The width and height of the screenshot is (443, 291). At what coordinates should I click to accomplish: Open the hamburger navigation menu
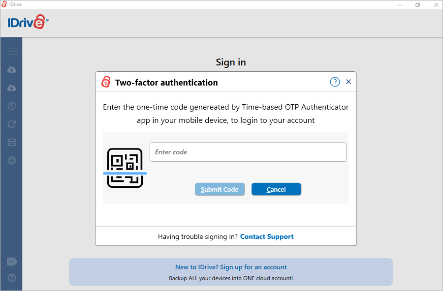point(12,51)
